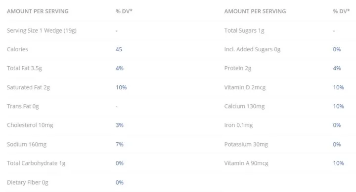The image size is (356, 192).
Task: Select the 7% value beside Sodium
Action: tap(120, 145)
